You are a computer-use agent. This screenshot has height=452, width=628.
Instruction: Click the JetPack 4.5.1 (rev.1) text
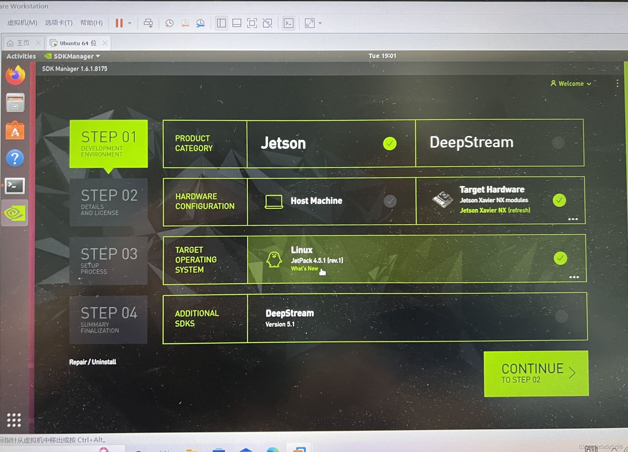[317, 260]
